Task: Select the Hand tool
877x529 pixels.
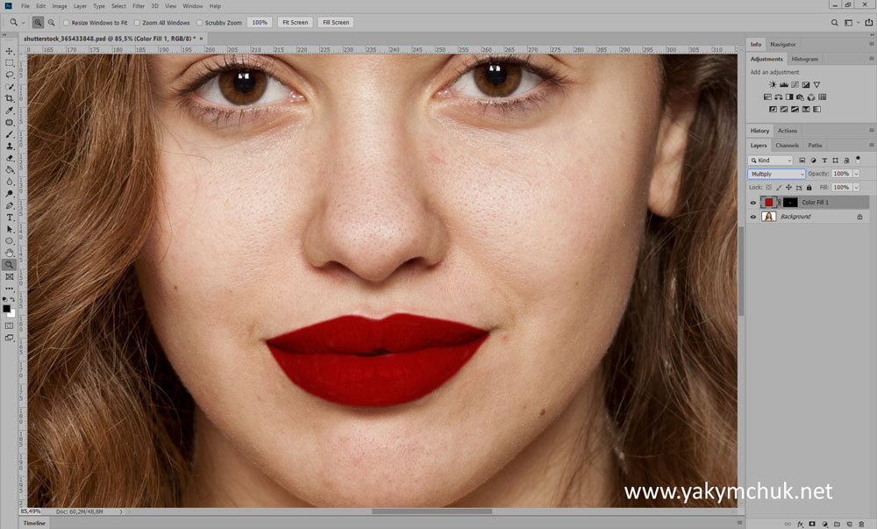Action: tap(10, 253)
